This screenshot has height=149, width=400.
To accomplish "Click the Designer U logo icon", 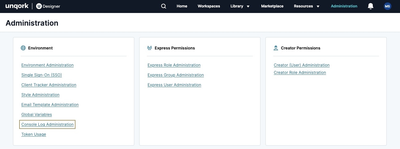I will [x=39, y=6].
